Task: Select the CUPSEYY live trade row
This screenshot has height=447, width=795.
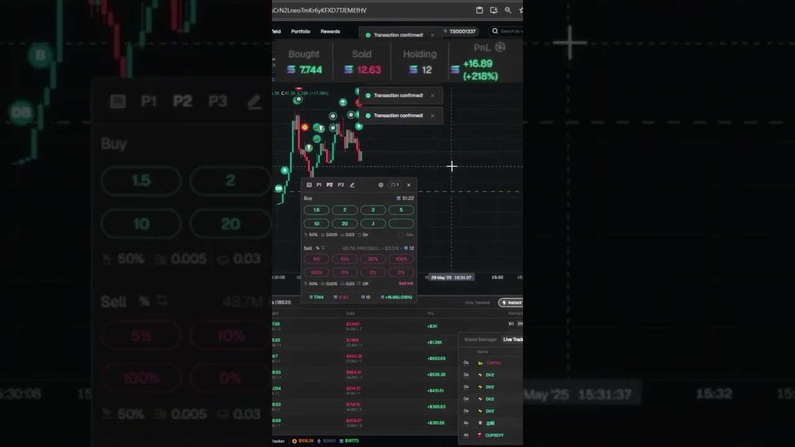Action: 491,435
